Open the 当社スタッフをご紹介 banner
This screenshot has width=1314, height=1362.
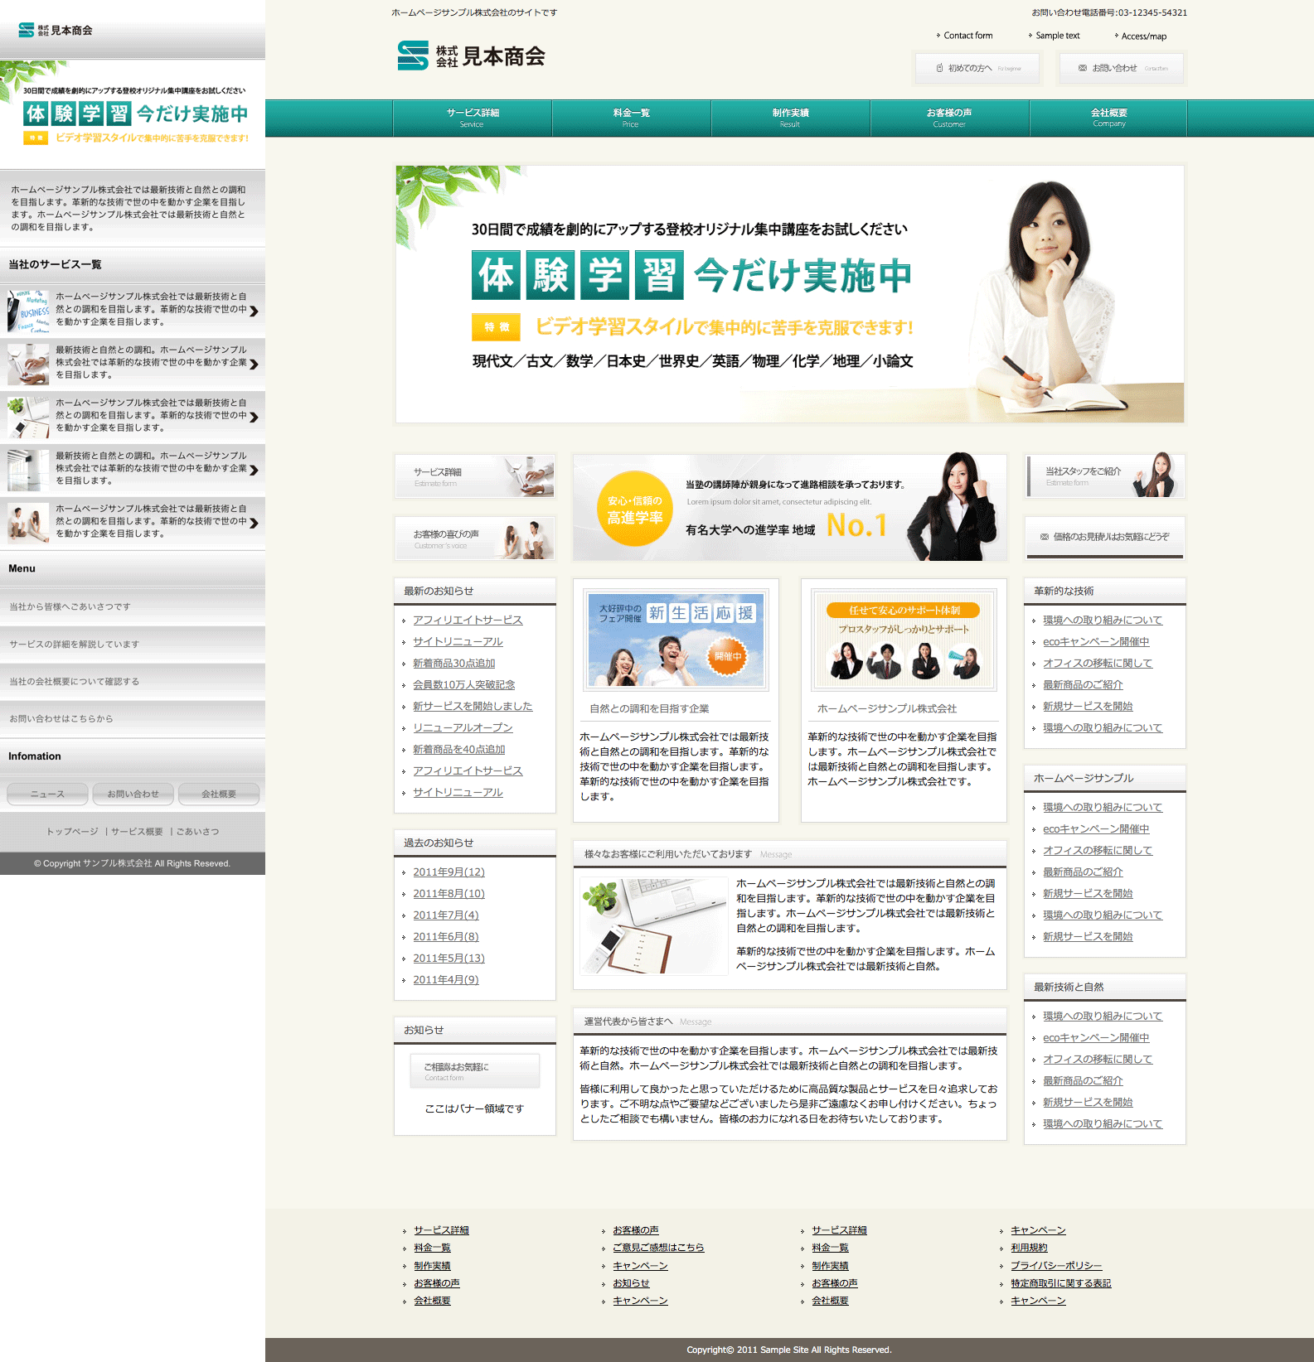(x=1104, y=476)
